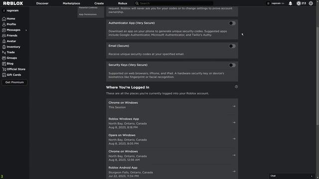Open the Create menu
This screenshot has height=179, width=319.
[x=99, y=3]
